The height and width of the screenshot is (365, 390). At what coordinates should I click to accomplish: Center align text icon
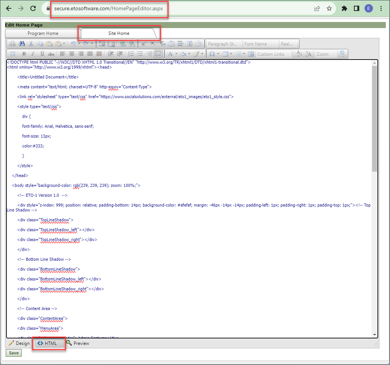pos(72,54)
